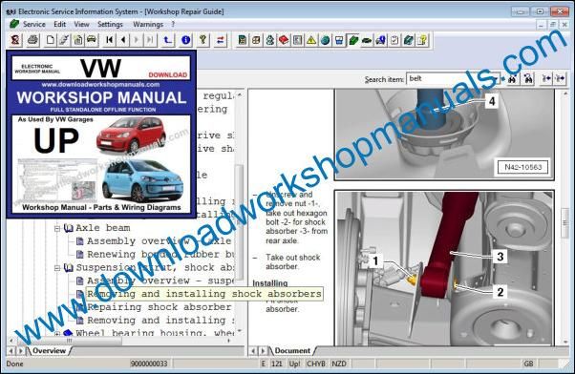Click the Installing heading in document
Screen dimensions: 575x374
[x=270, y=283]
